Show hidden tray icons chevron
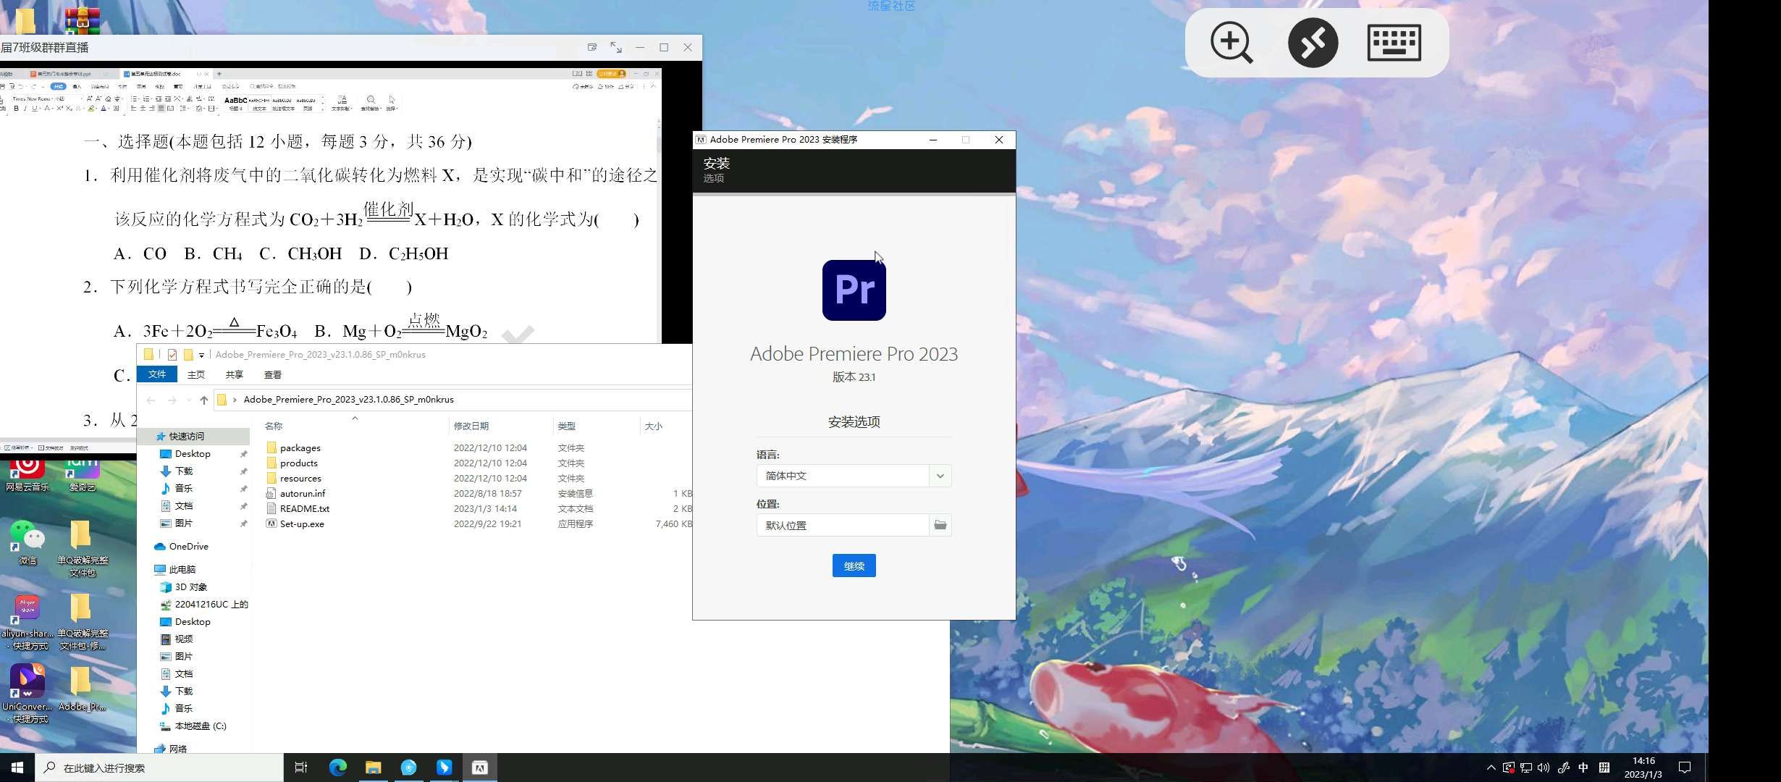The height and width of the screenshot is (782, 1781). [1491, 768]
